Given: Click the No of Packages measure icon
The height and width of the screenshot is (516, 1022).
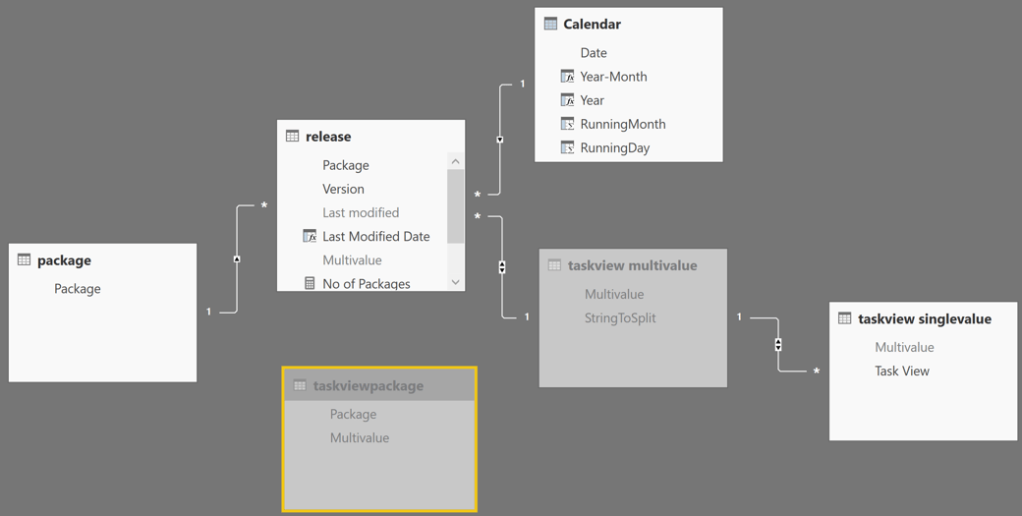Looking at the screenshot, I should [x=310, y=284].
